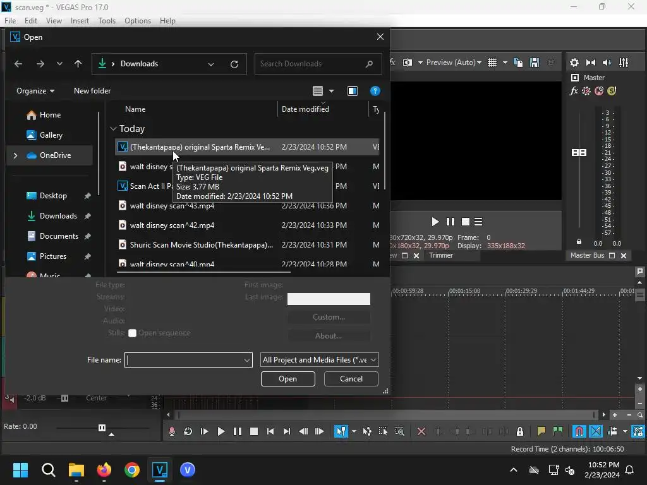Click Go to End in transport bar
Image resolution: width=647 pixels, height=485 pixels.
click(x=286, y=431)
